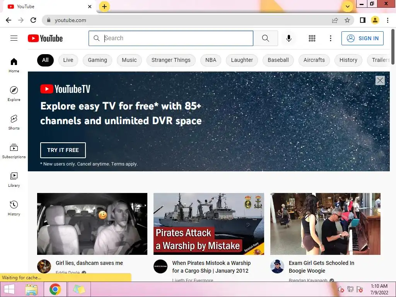This screenshot has width=396, height=297.
Task: Select the History filter chip
Action: (348, 60)
